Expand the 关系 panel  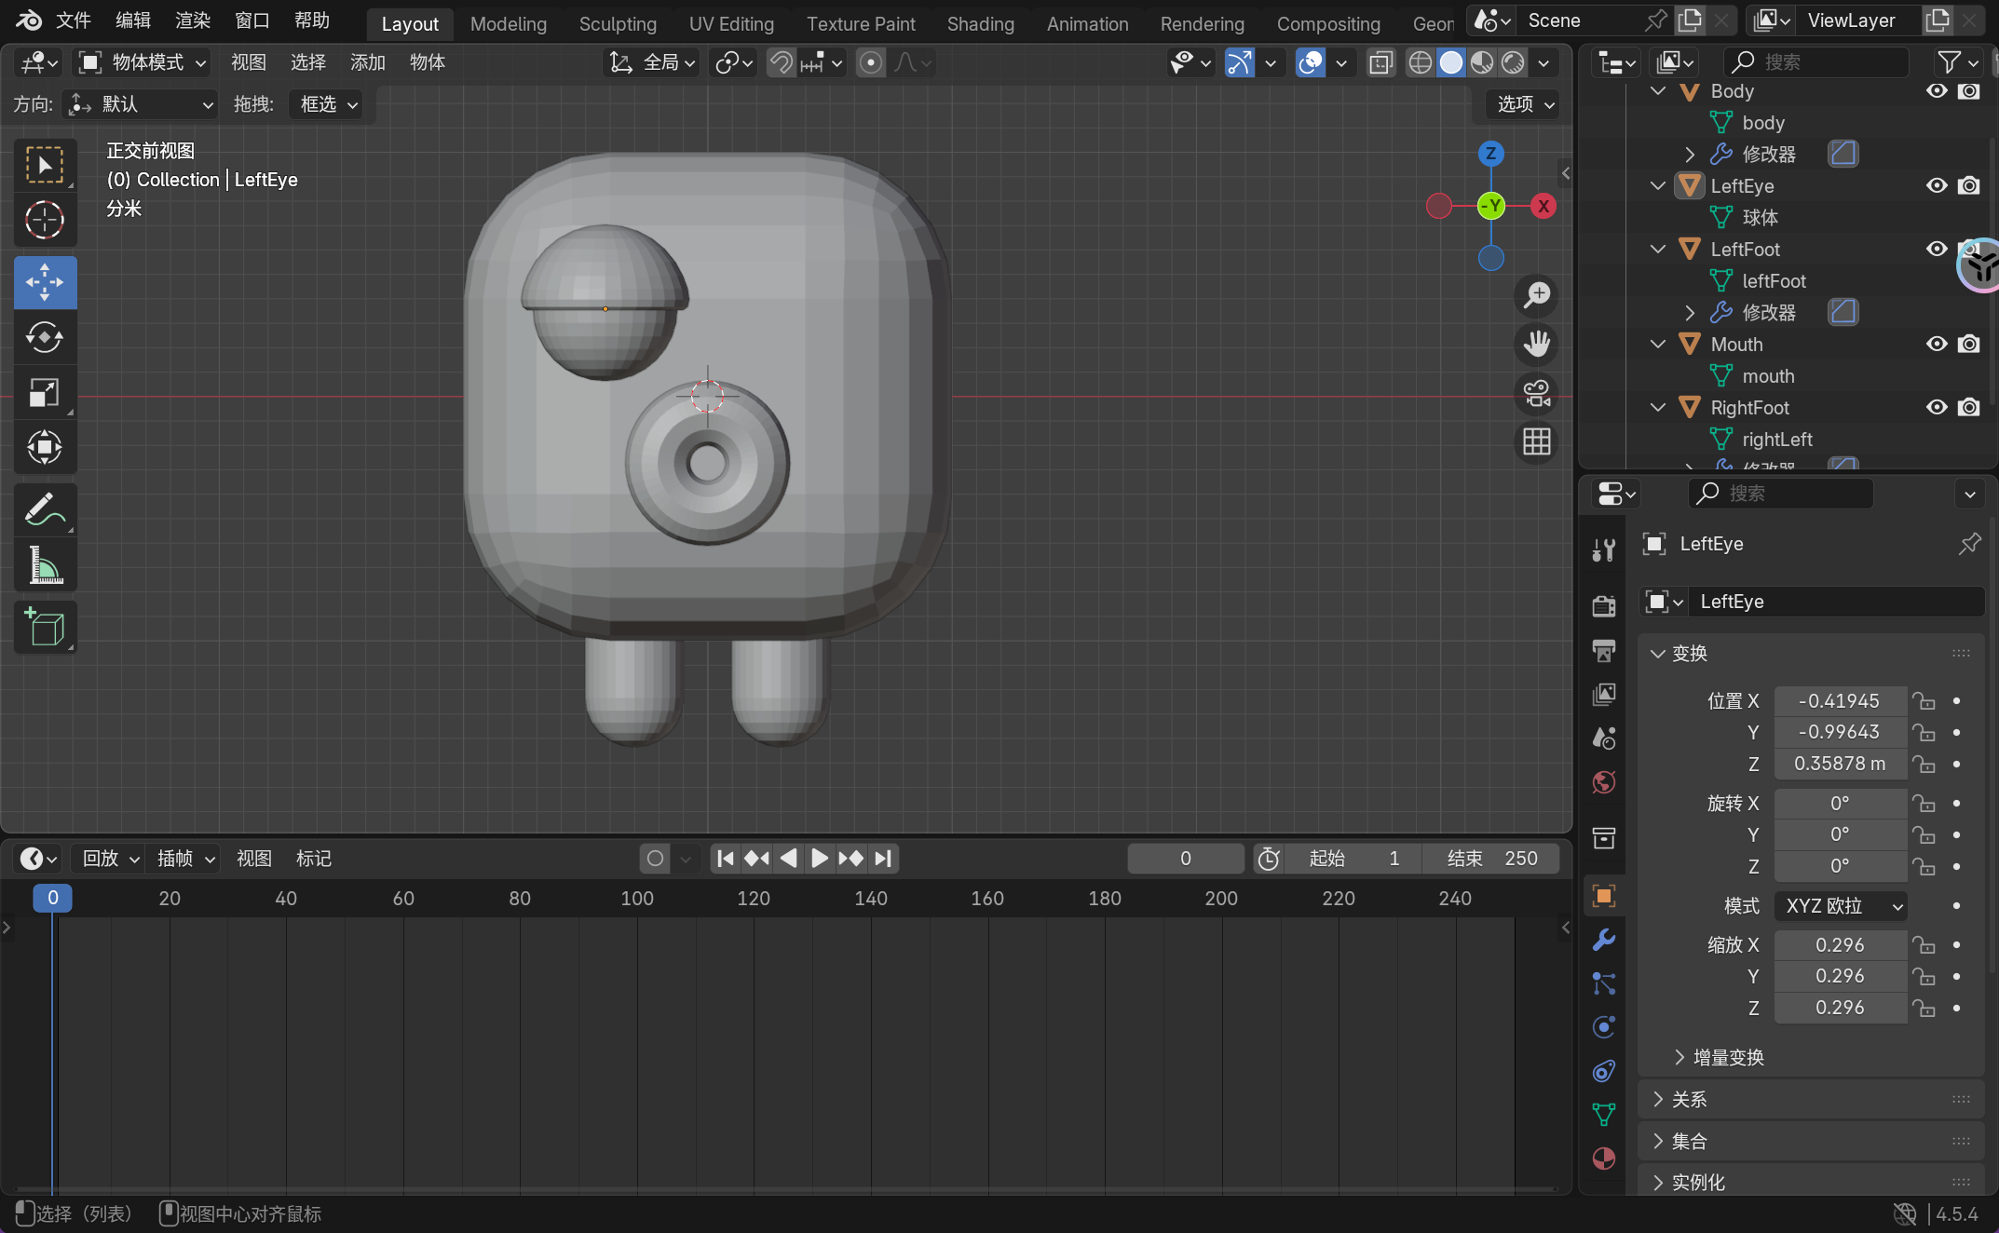coord(1688,1100)
